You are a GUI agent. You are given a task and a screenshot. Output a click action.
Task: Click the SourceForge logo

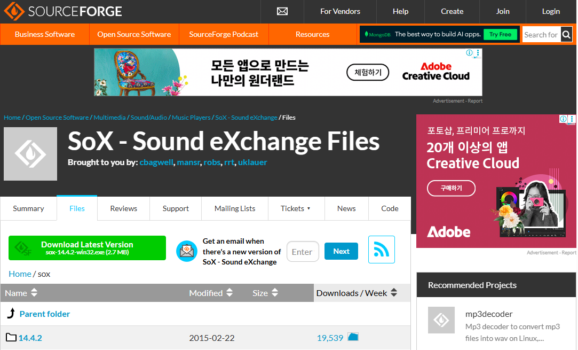tap(62, 11)
